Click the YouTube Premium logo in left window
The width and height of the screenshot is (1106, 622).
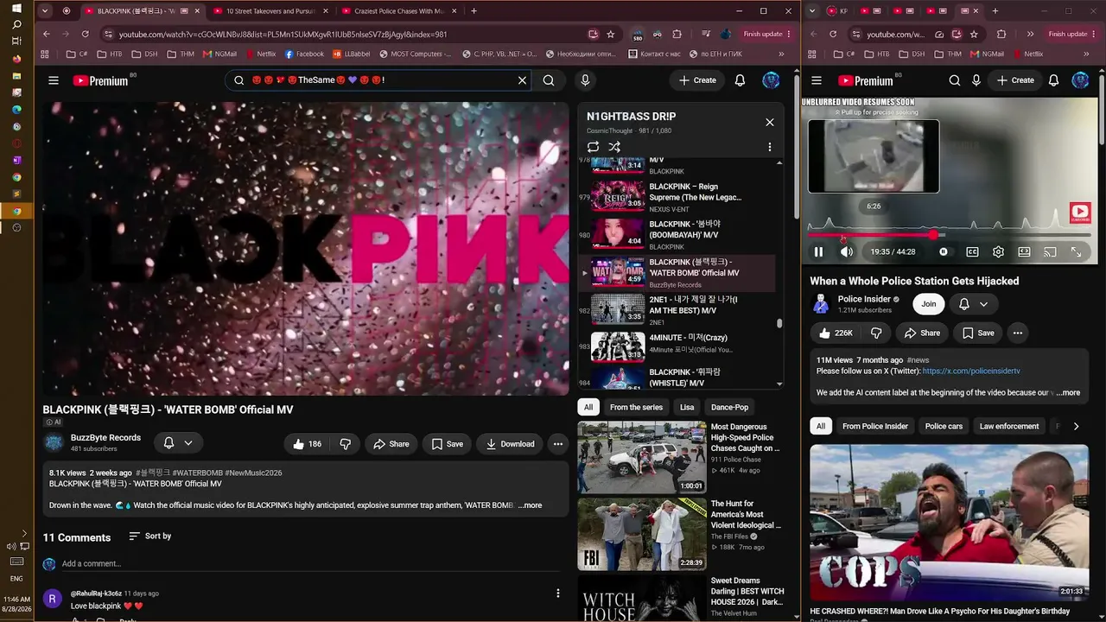click(x=100, y=80)
